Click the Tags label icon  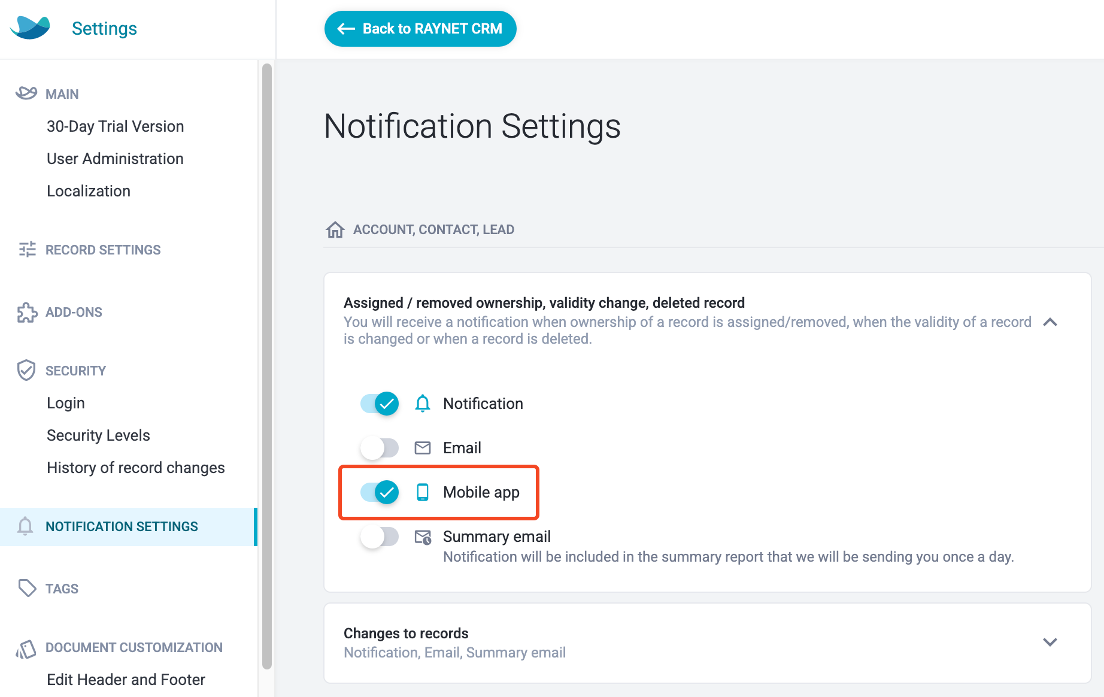pos(28,588)
